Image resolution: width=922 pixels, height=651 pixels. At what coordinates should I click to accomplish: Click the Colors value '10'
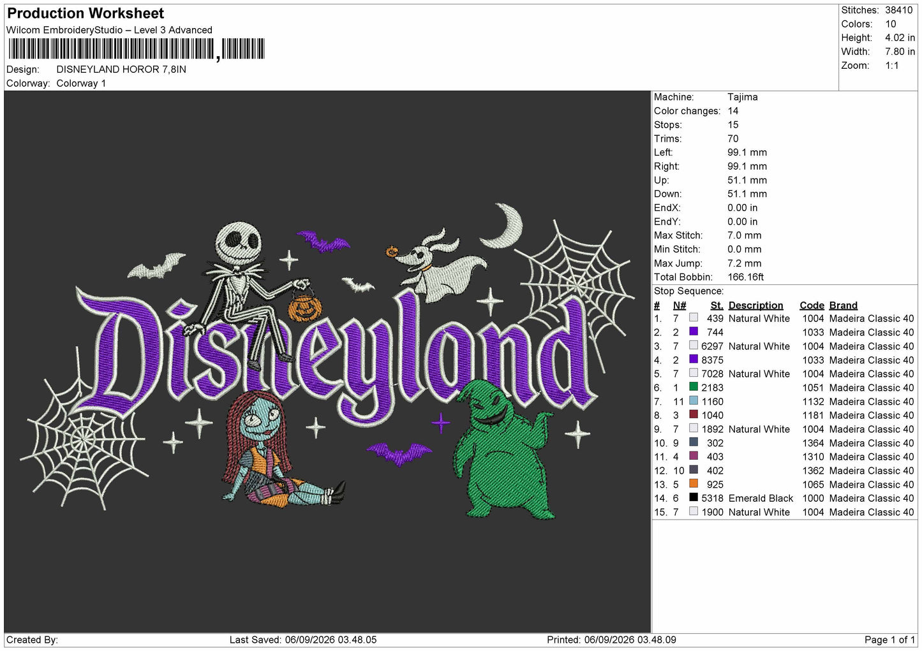click(x=891, y=24)
